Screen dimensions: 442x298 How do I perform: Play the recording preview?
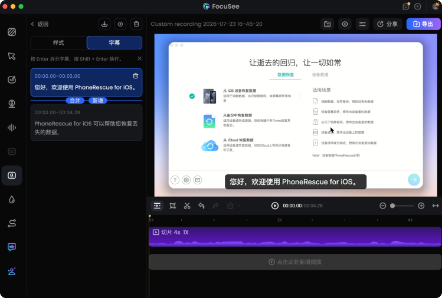(275, 206)
